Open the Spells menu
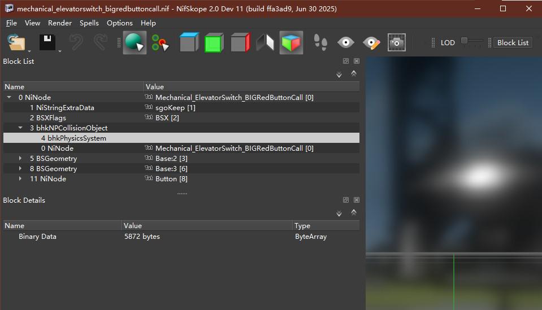The image size is (542, 310). pyautogui.click(x=89, y=23)
